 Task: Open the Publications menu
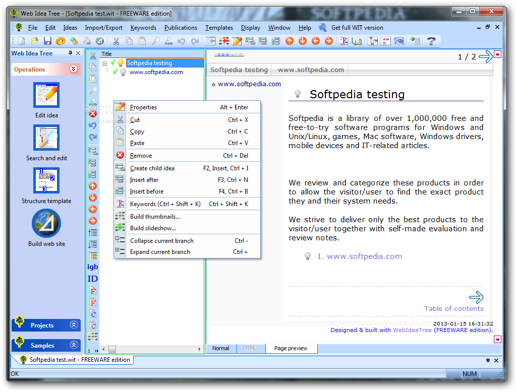point(181,28)
